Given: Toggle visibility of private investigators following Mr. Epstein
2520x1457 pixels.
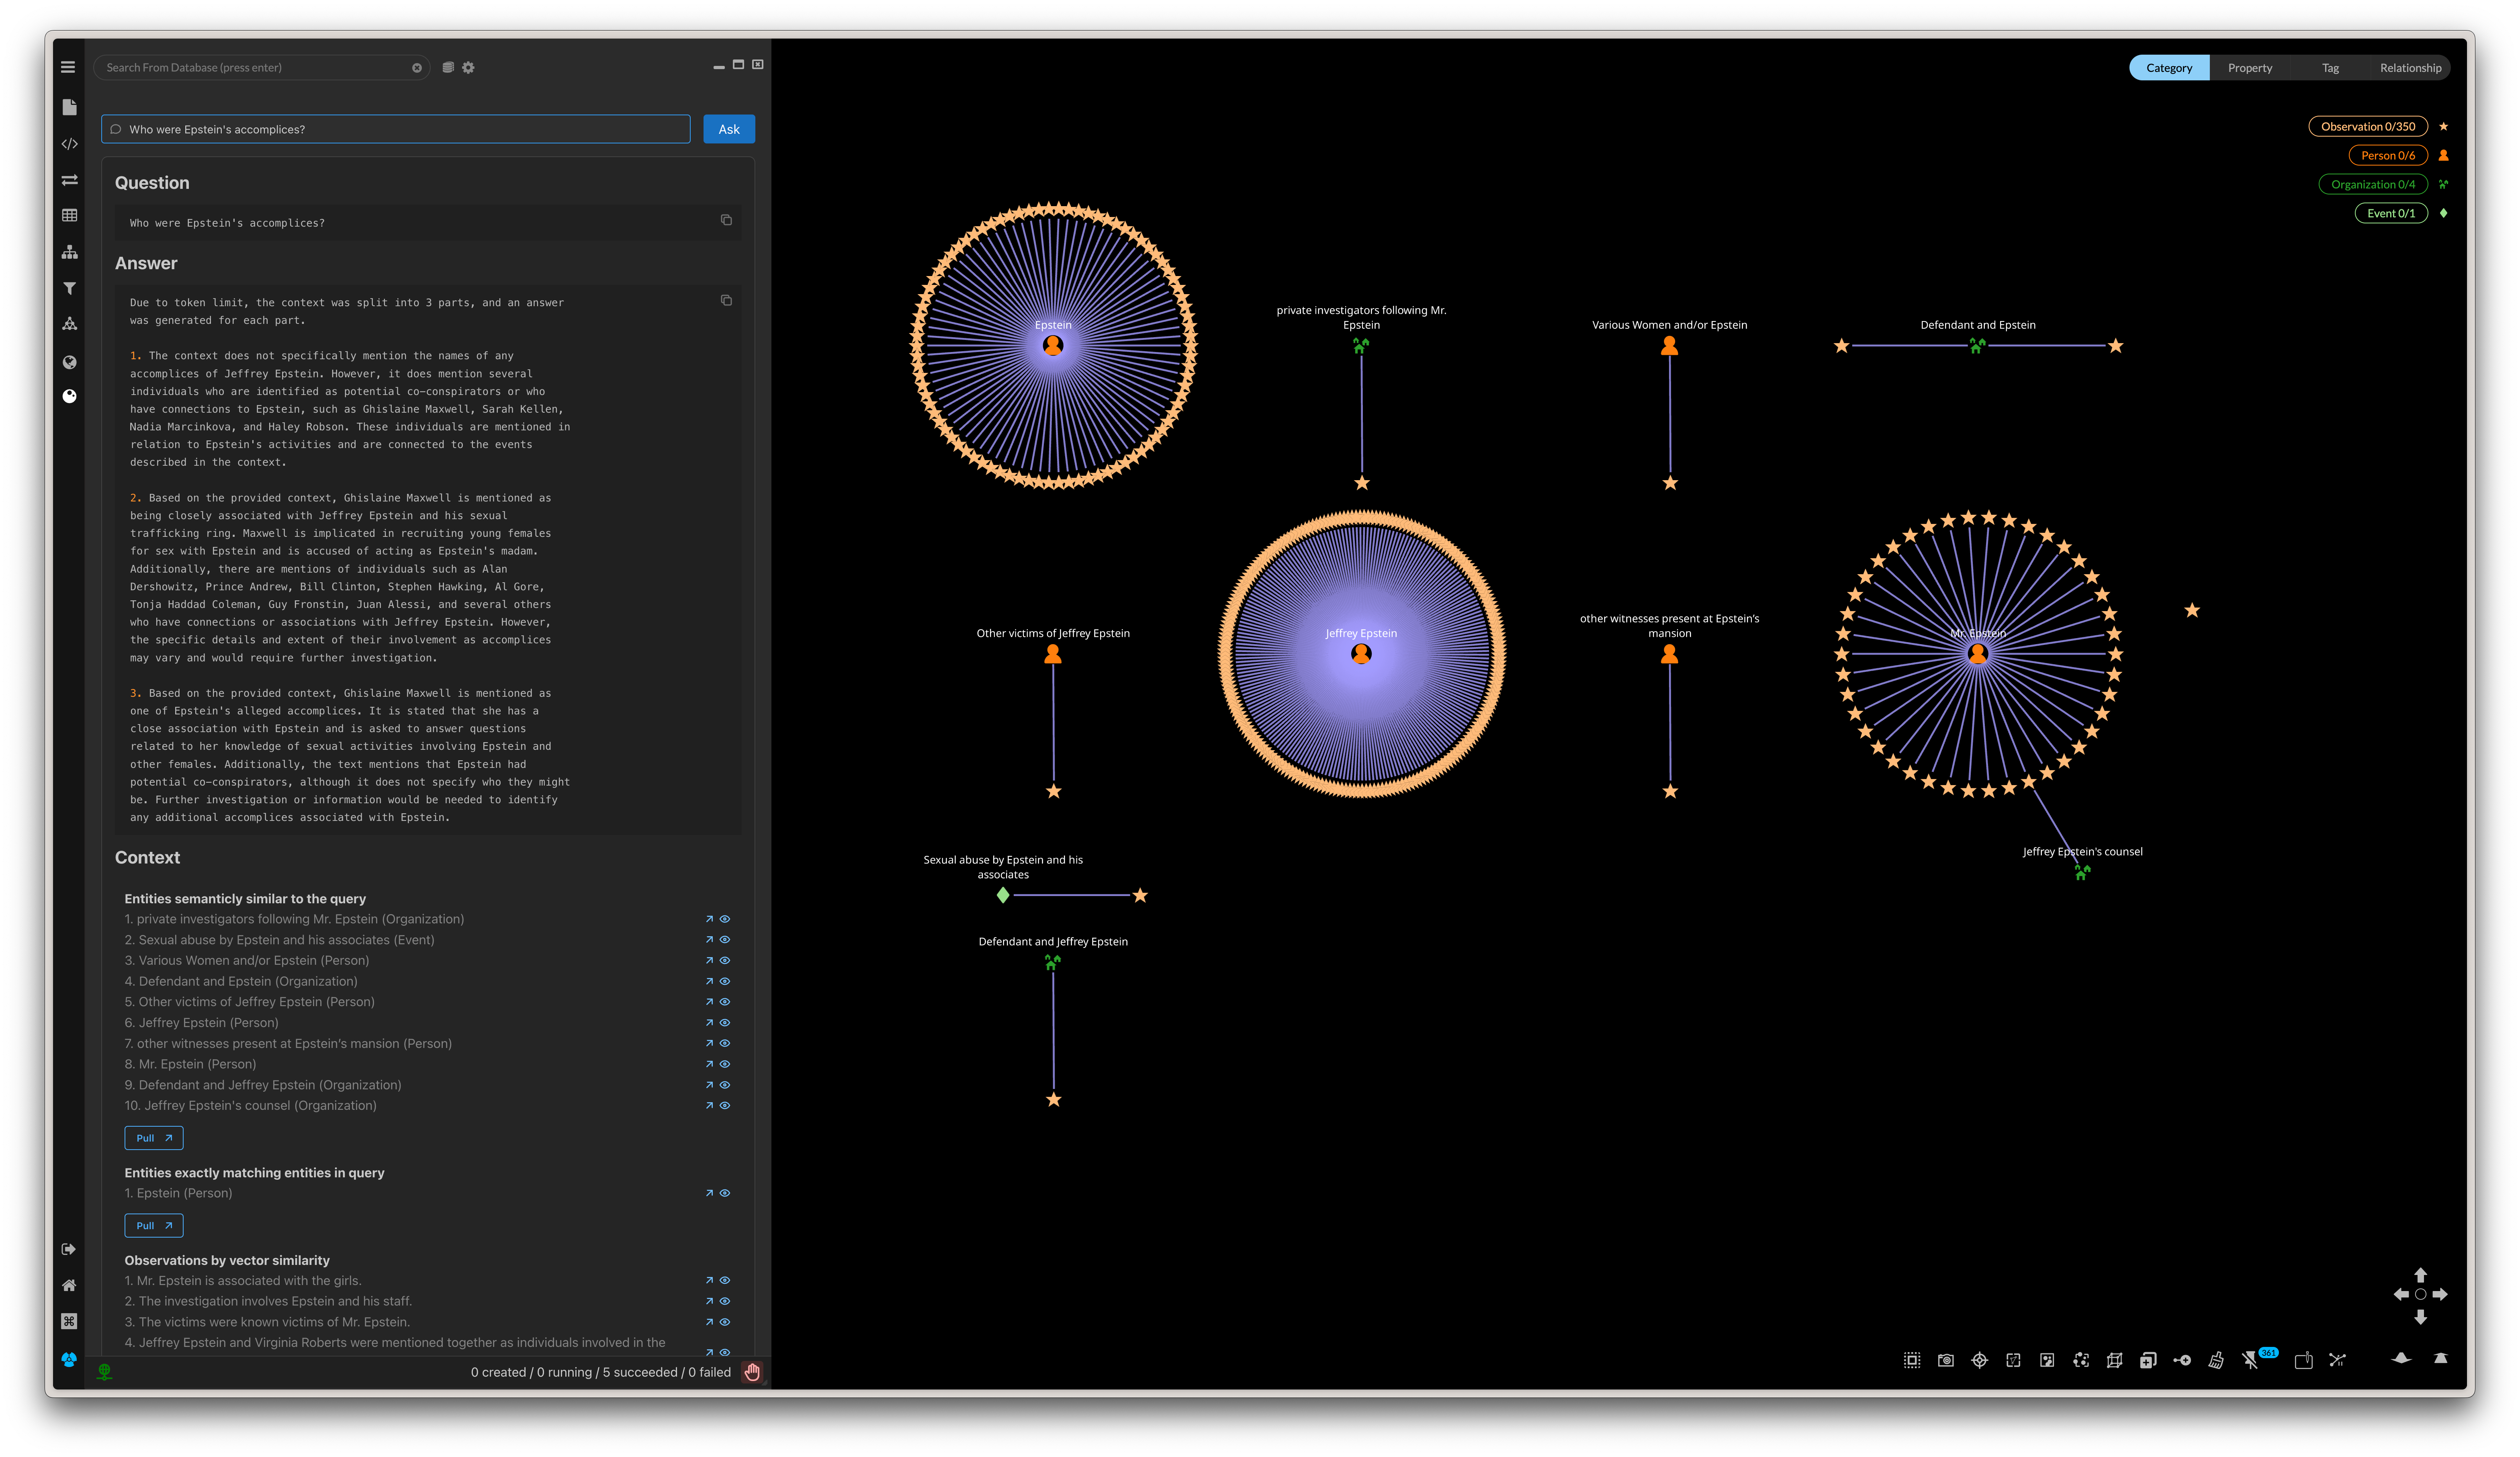Looking at the screenshot, I should tap(725, 919).
